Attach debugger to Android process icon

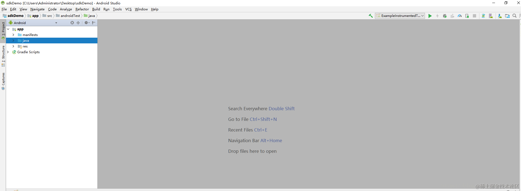coord(467,16)
